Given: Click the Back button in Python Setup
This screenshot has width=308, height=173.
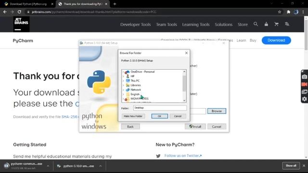Looking at the screenshot, I should [x=130, y=126].
